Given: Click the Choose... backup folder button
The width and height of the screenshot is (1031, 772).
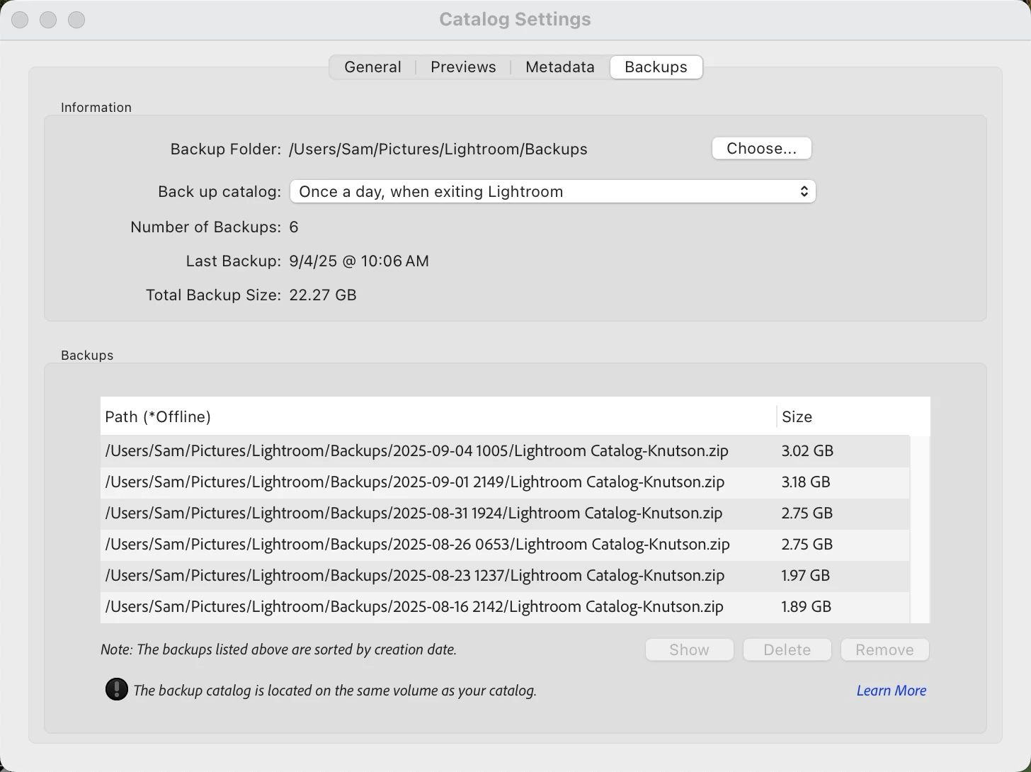Looking at the screenshot, I should click(762, 149).
